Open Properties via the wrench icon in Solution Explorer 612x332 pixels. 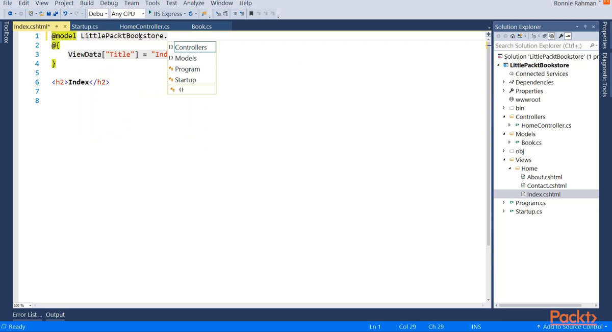tap(560, 36)
